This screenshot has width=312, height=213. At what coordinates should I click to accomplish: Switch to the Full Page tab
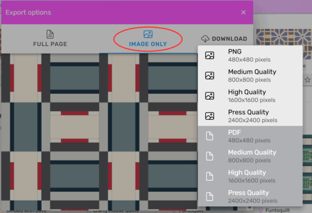(x=50, y=39)
